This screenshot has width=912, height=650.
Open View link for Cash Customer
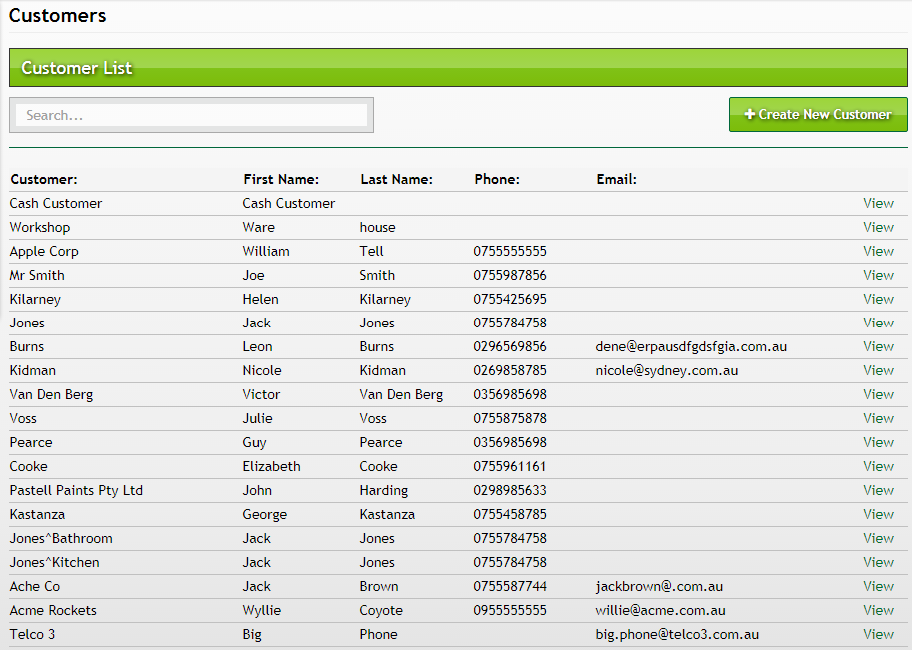click(x=878, y=203)
